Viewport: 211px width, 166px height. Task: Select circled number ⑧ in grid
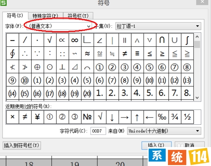pos(187,67)
